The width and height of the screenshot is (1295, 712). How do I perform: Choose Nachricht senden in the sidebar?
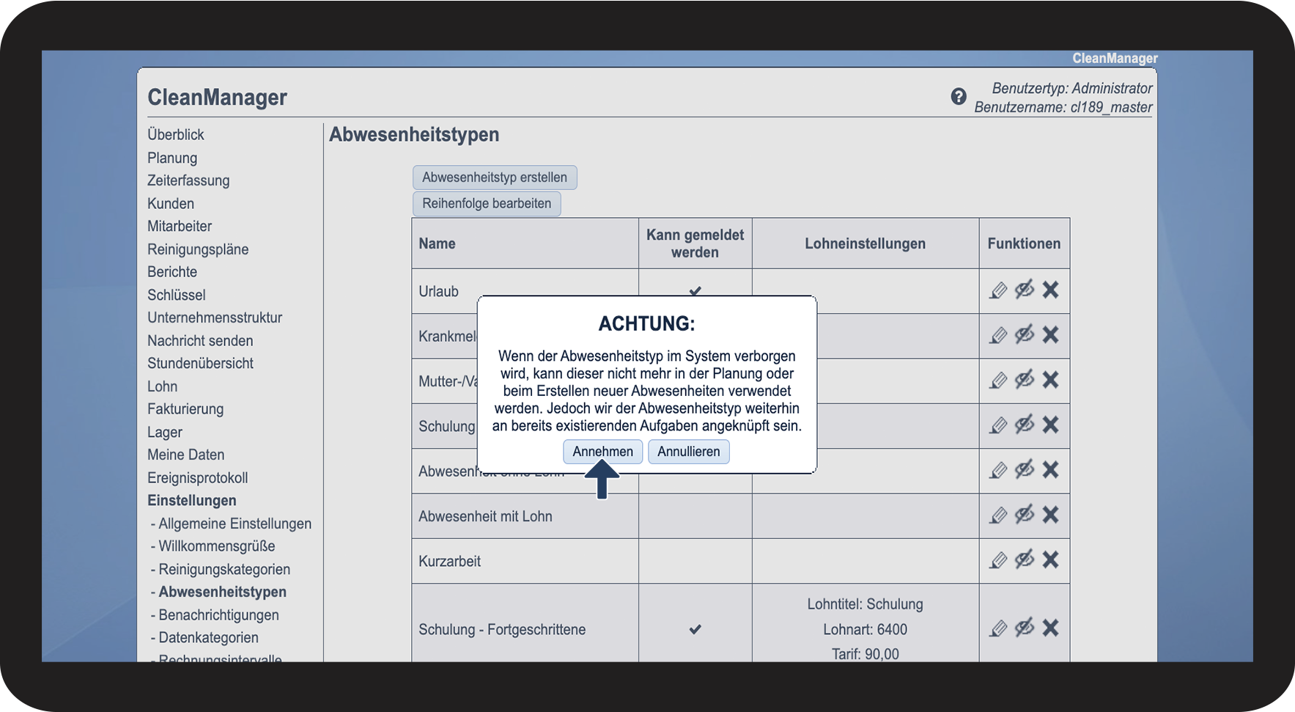tap(200, 341)
